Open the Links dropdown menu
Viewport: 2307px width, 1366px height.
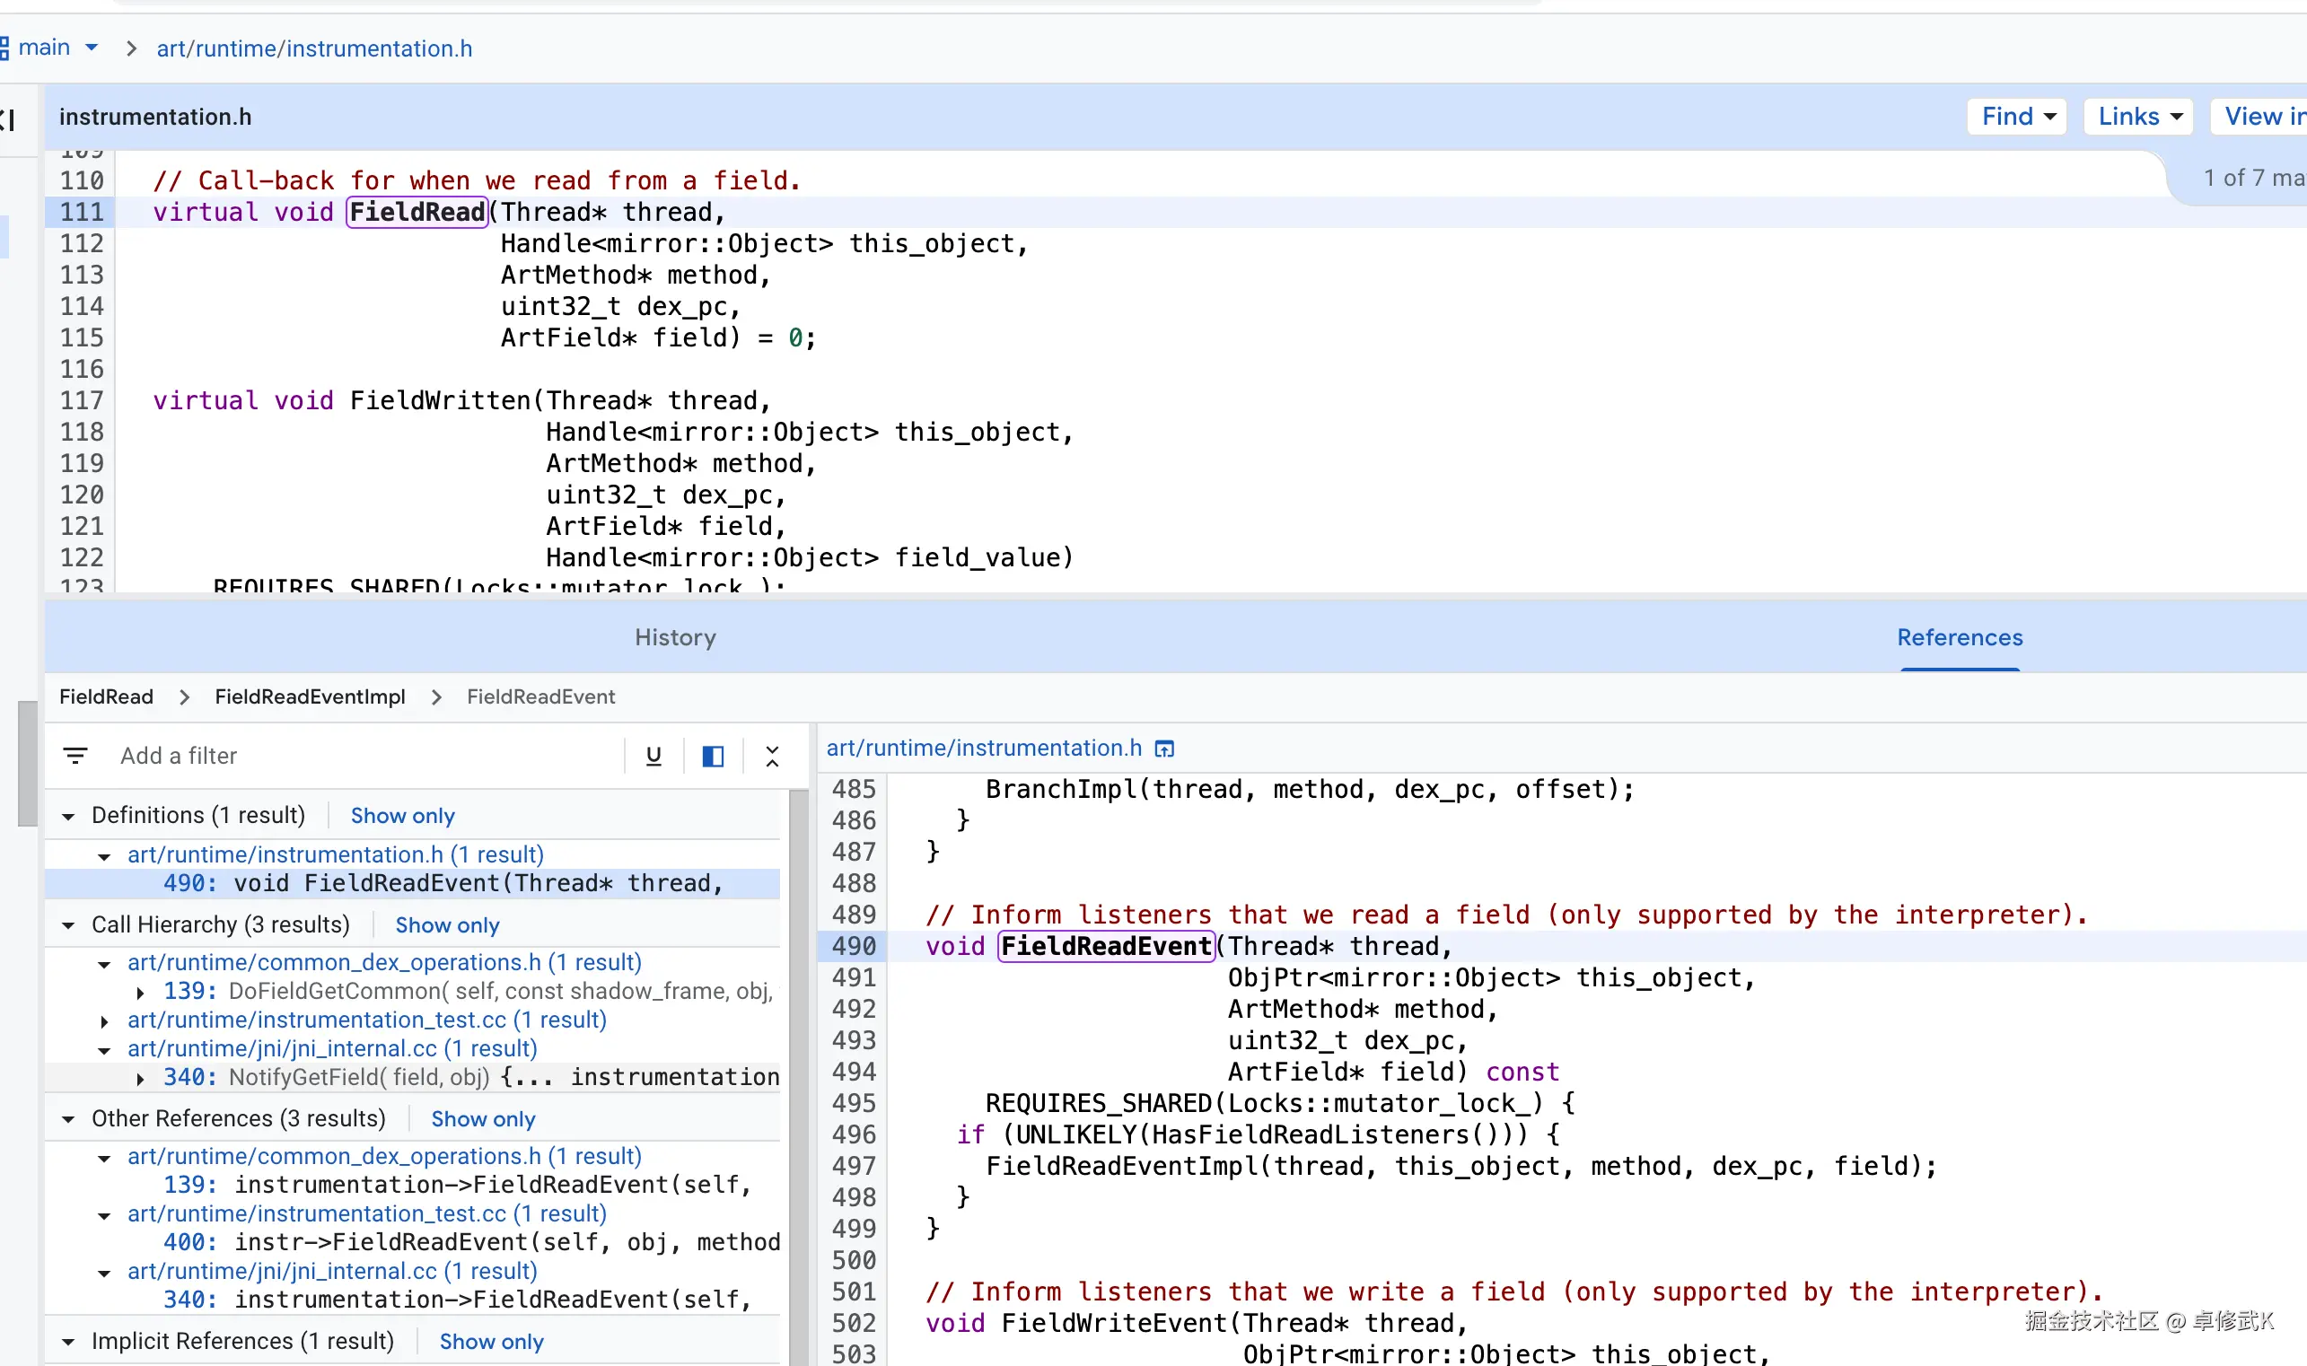[2137, 117]
